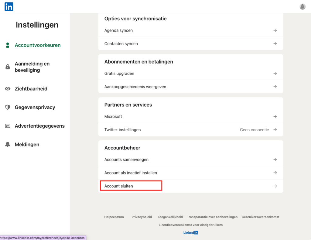
Task: Select Account sluiten
Action: click(x=118, y=185)
